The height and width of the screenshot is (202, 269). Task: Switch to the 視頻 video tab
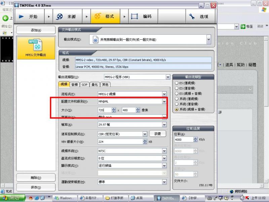click(64, 84)
